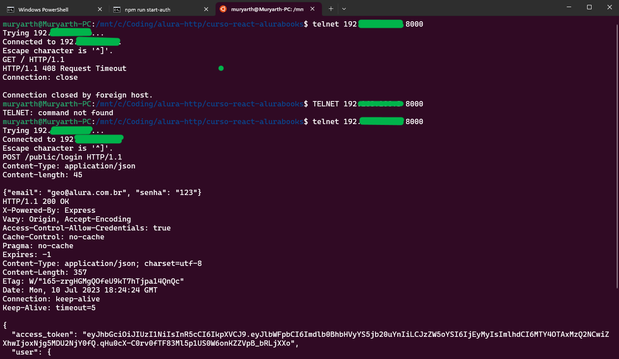Click 'Access-Control-Allow-Credentials: true' header
Screen dimensions: 619x359
pyautogui.click(x=87, y=228)
